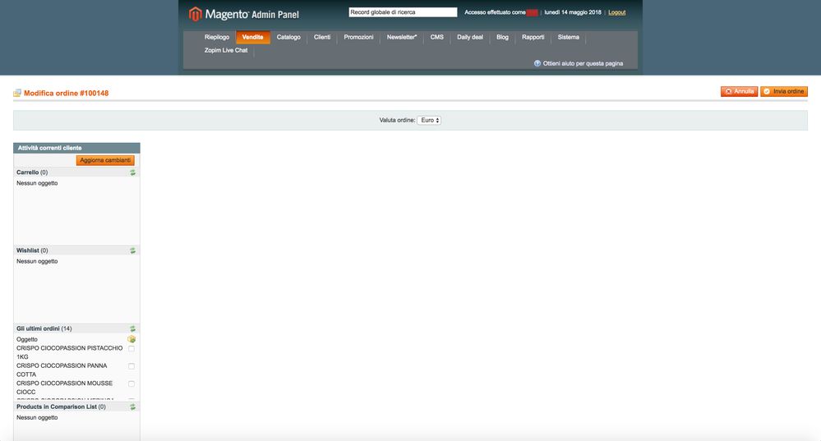The image size is (821, 441).
Task: Click Products in Comparison List header text
Action: click(x=61, y=407)
